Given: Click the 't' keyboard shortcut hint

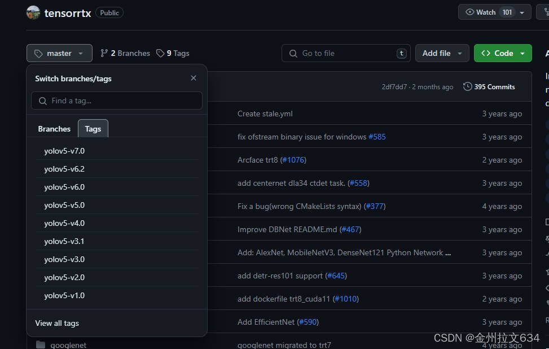Looking at the screenshot, I should 402,53.
